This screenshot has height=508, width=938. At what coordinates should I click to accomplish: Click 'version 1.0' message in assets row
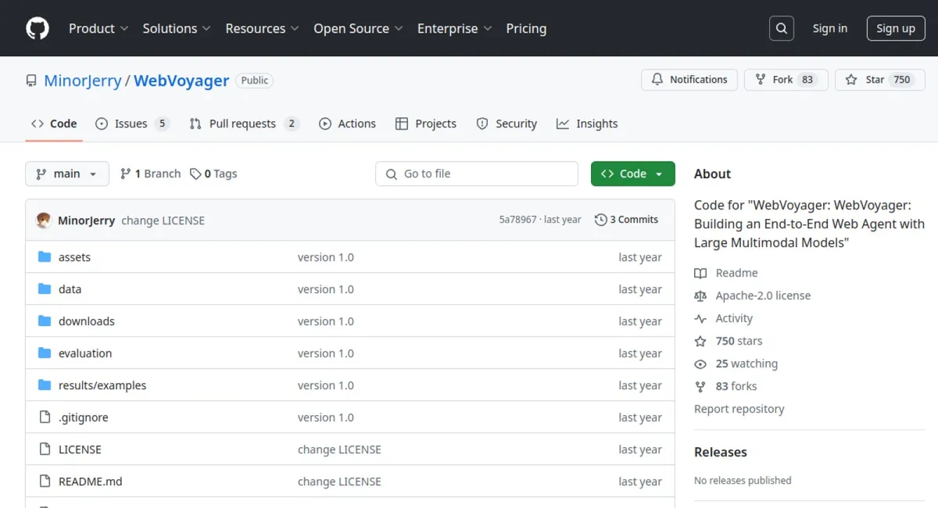point(326,257)
